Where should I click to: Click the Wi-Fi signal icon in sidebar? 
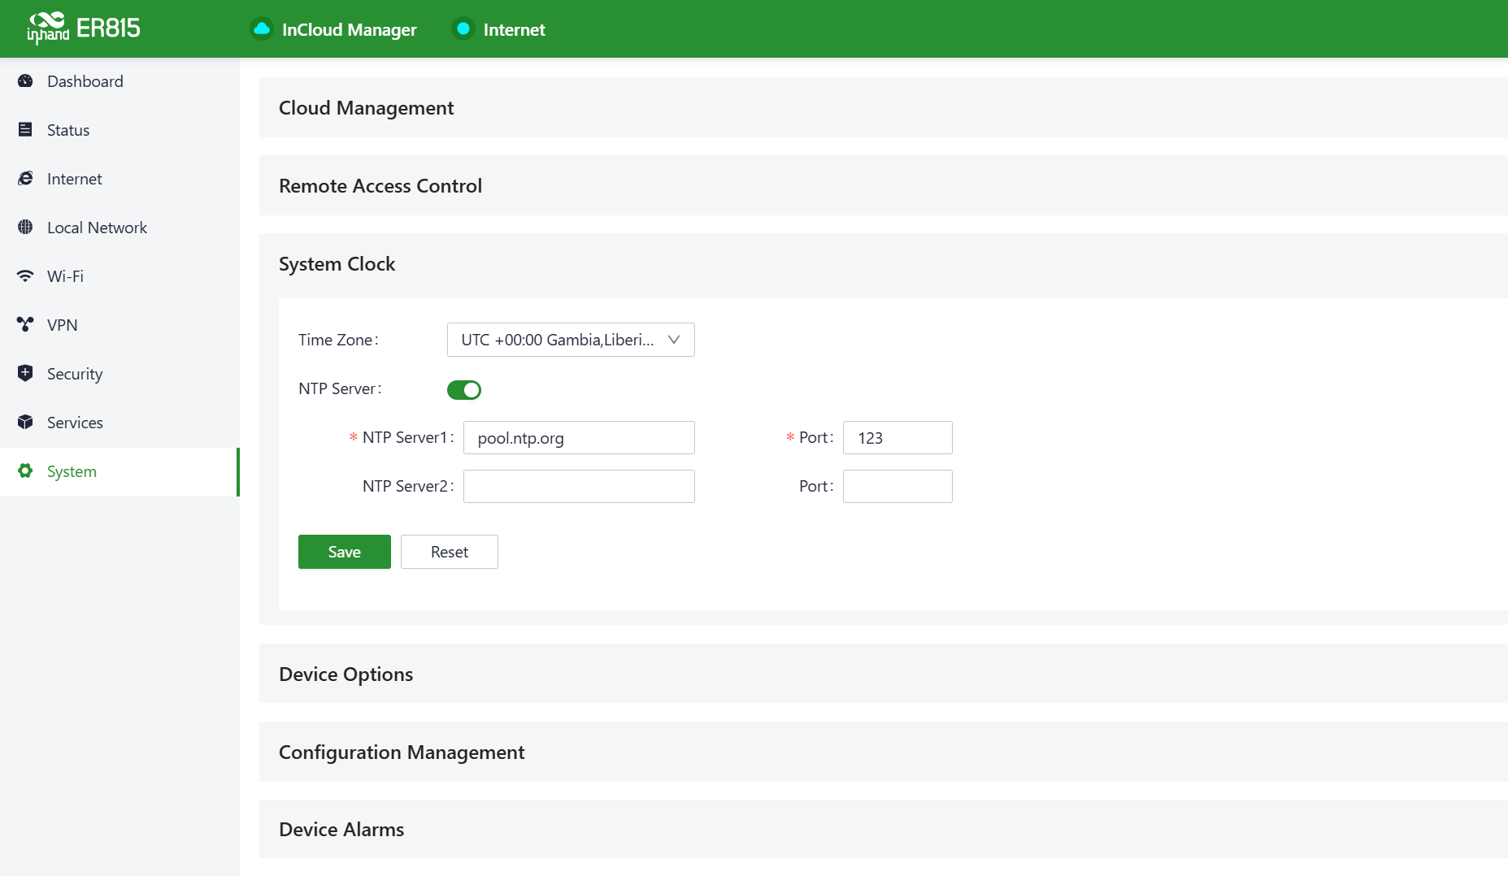(25, 276)
